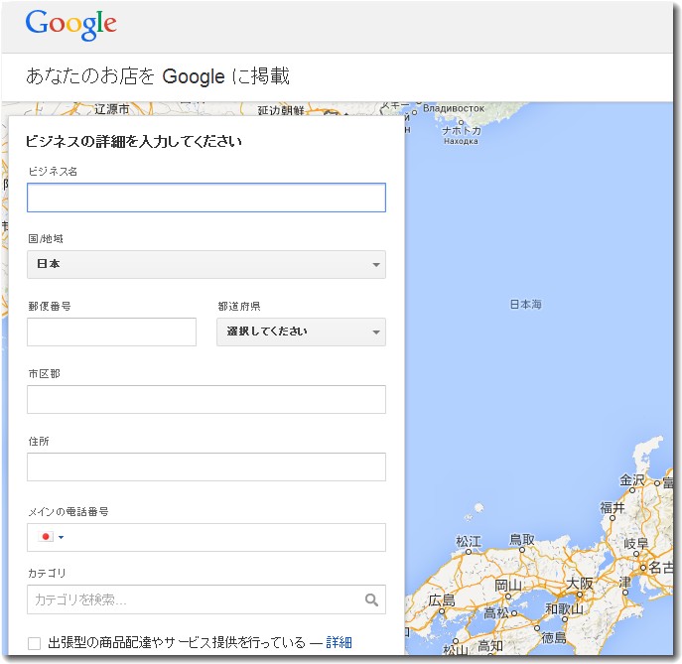Click 松江 on the map
The width and height of the screenshot is (682, 664).
click(x=469, y=541)
